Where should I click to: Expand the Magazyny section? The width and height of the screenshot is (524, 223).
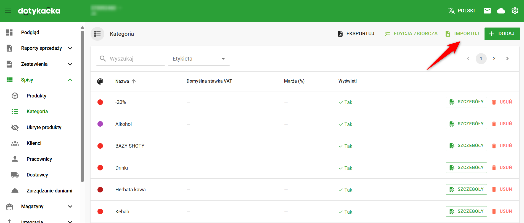70,206
